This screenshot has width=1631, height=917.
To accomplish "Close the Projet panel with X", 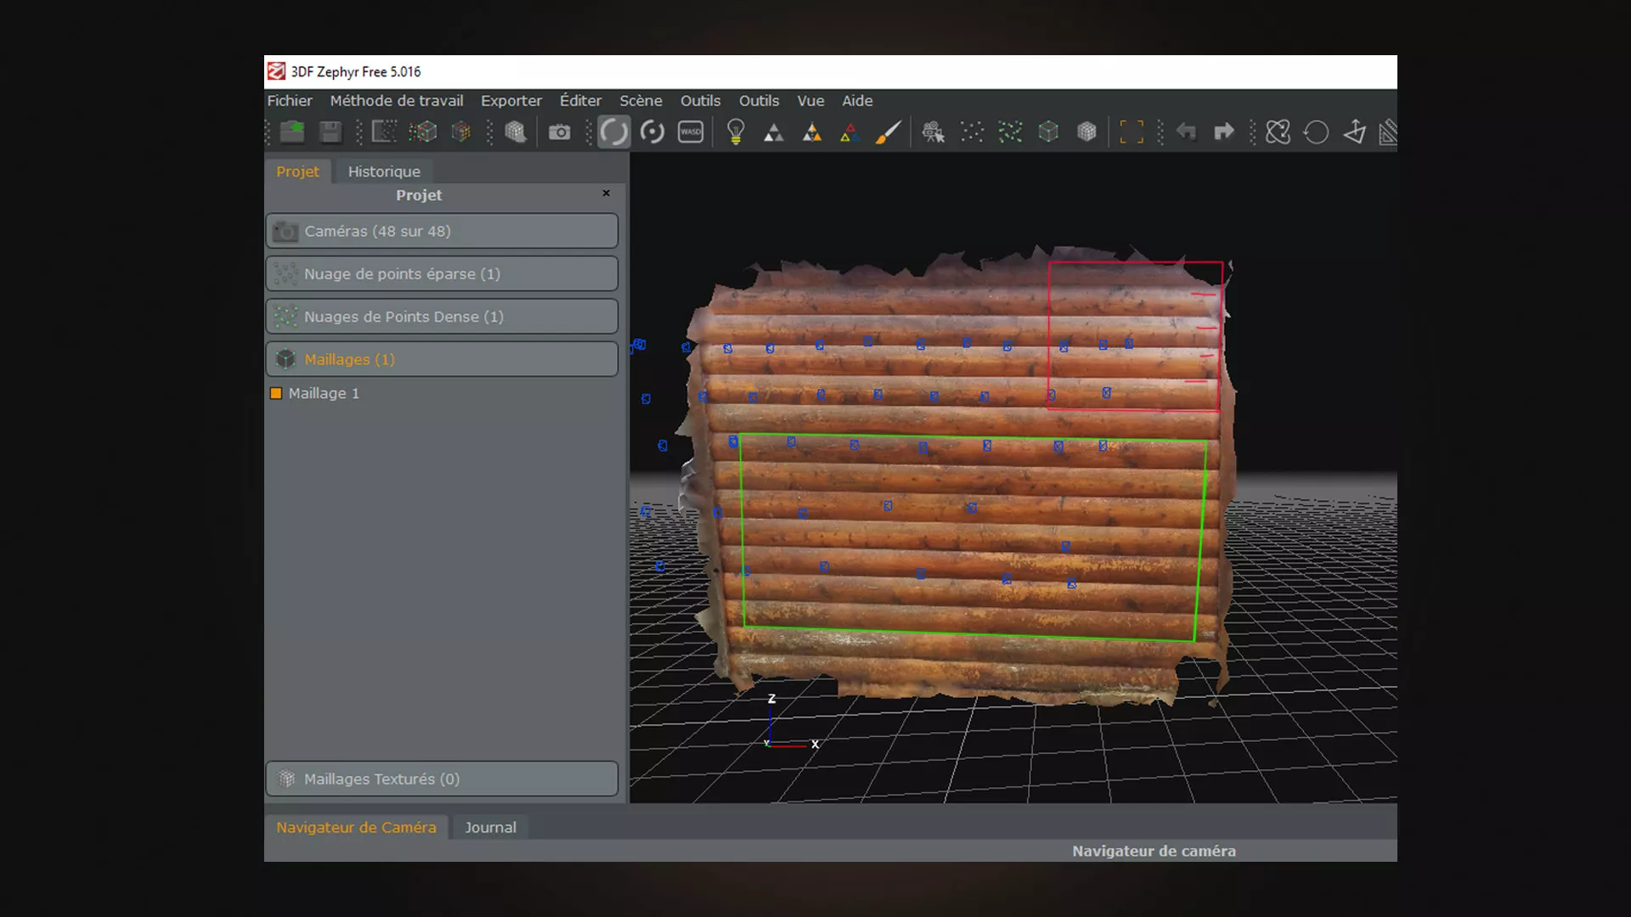I will [x=606, y=194].
